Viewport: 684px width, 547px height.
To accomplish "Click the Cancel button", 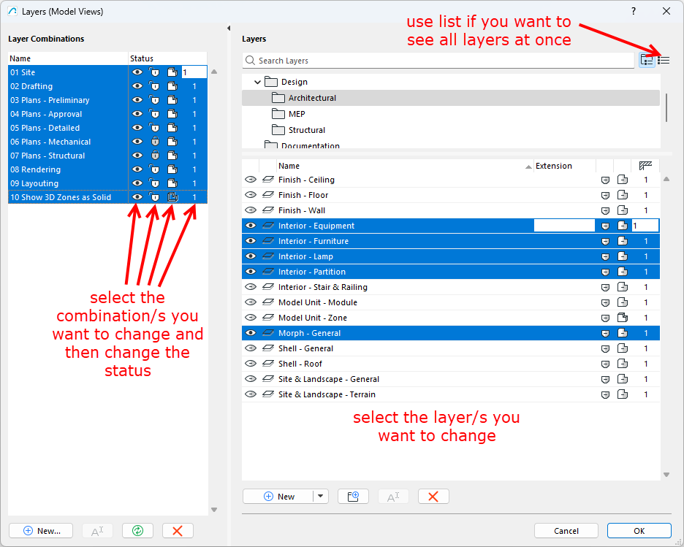I will [566, 531].
